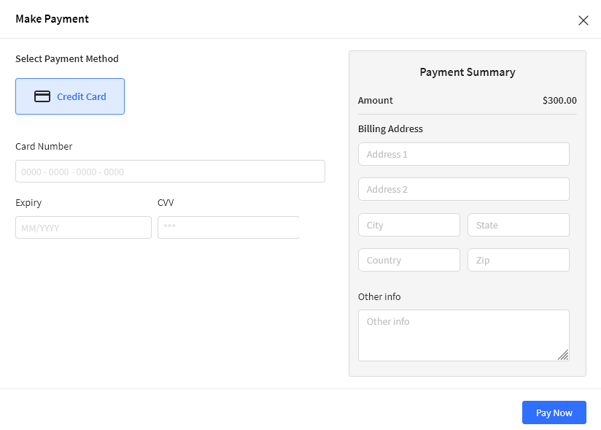Image resolution: width=601 pixels, height=430 pixels.
Task: Click the Address 2 input
Action: coord(464,189)
